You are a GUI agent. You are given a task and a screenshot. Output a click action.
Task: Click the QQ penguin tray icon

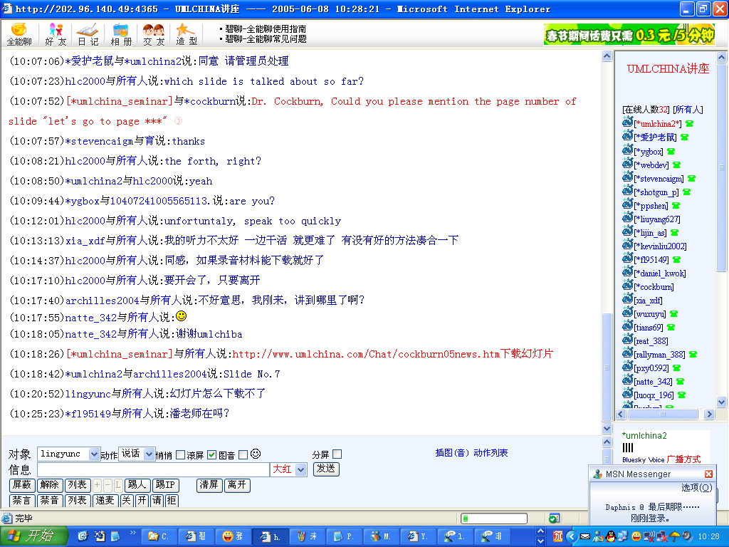click(611, 536)
